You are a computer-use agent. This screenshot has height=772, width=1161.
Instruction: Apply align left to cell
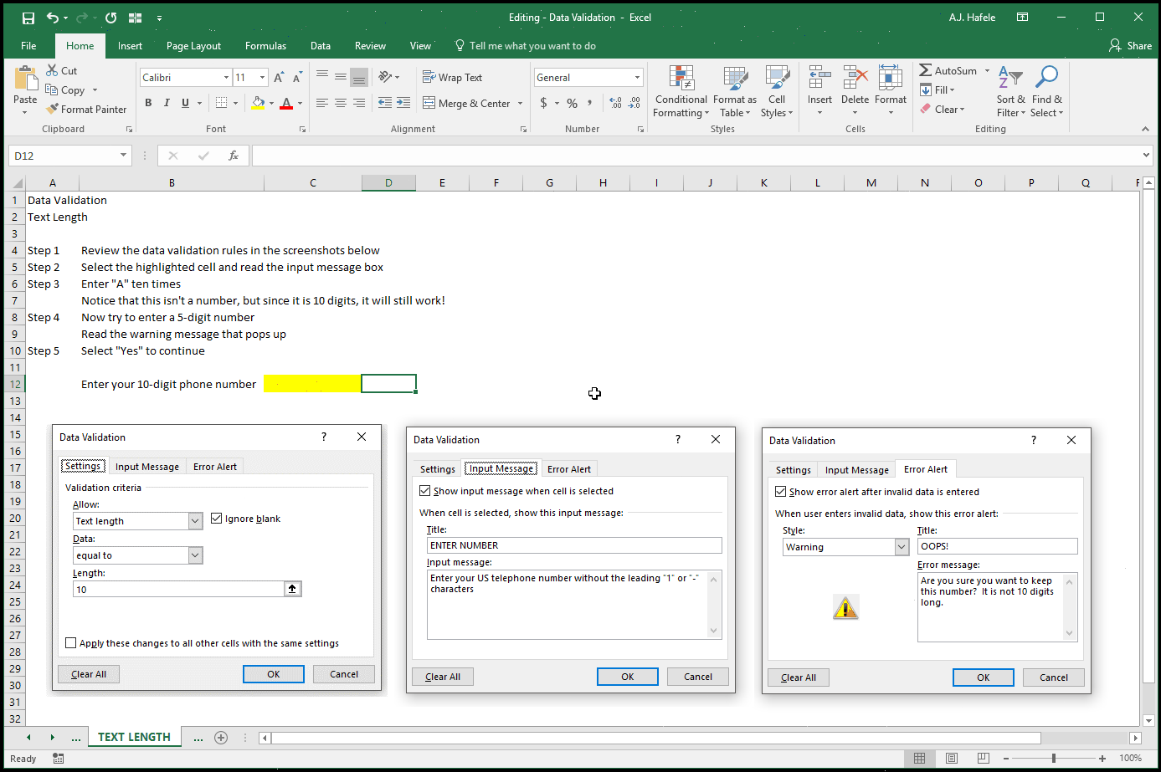pyautogui.click(x=322, y=103)
